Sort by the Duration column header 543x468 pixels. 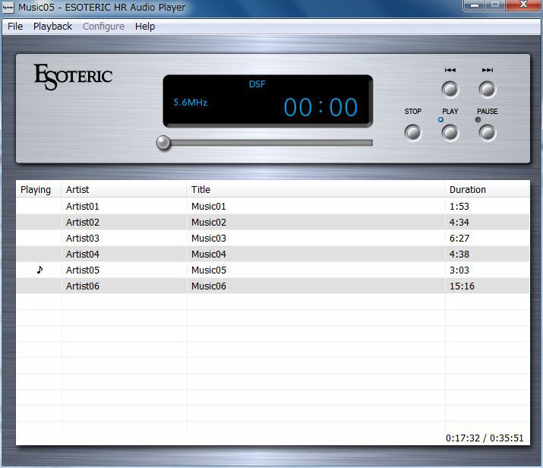[x=487, y=189]
